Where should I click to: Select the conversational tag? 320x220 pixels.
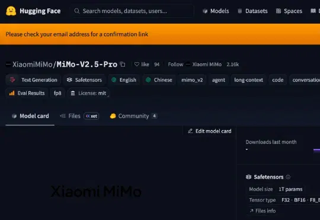tap(305, 80)
